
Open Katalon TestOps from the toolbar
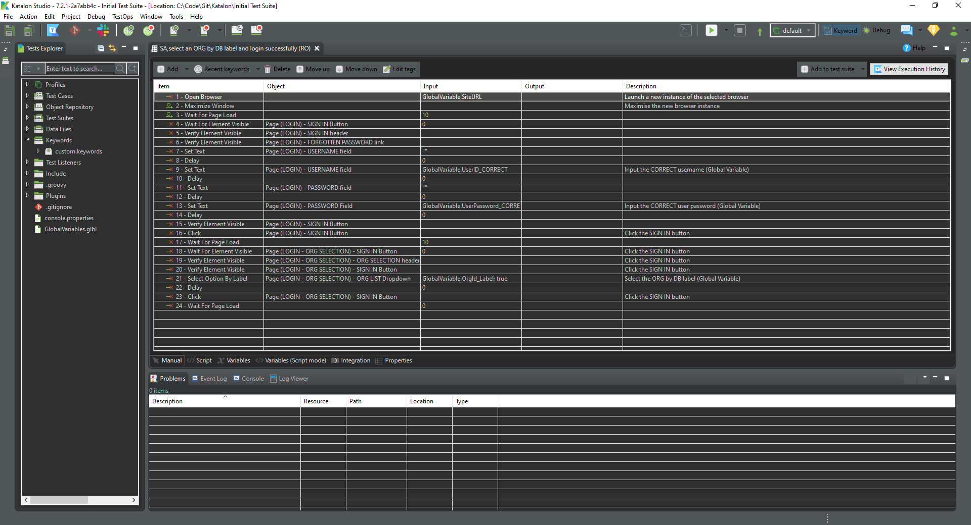point(53,31)
